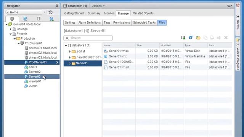The image size is (244, 137).
Task: Select Server03 in the inventory tree
Action: coord(32,76)
